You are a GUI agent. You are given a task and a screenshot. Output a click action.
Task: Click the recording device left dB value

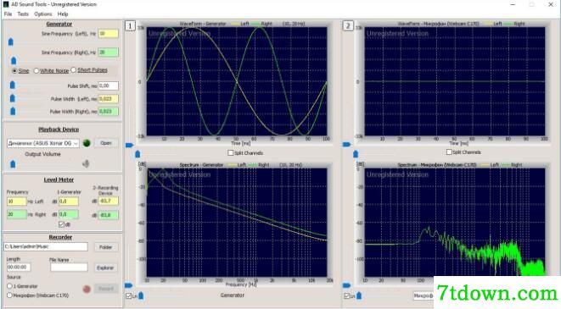coord(109,201)
